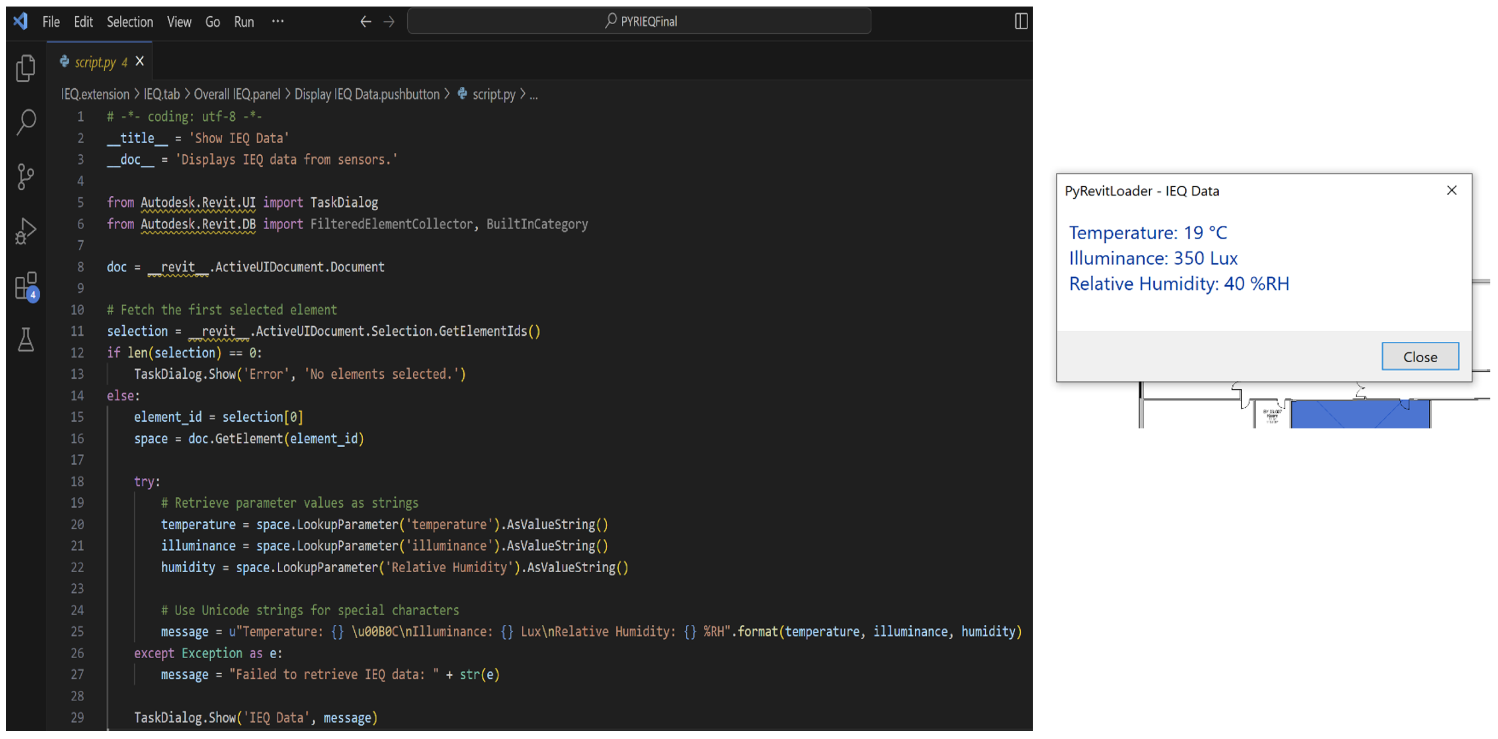Go forward with the right arrow
The width and height of the screenshot is (1498, 739).
(389, 21)
